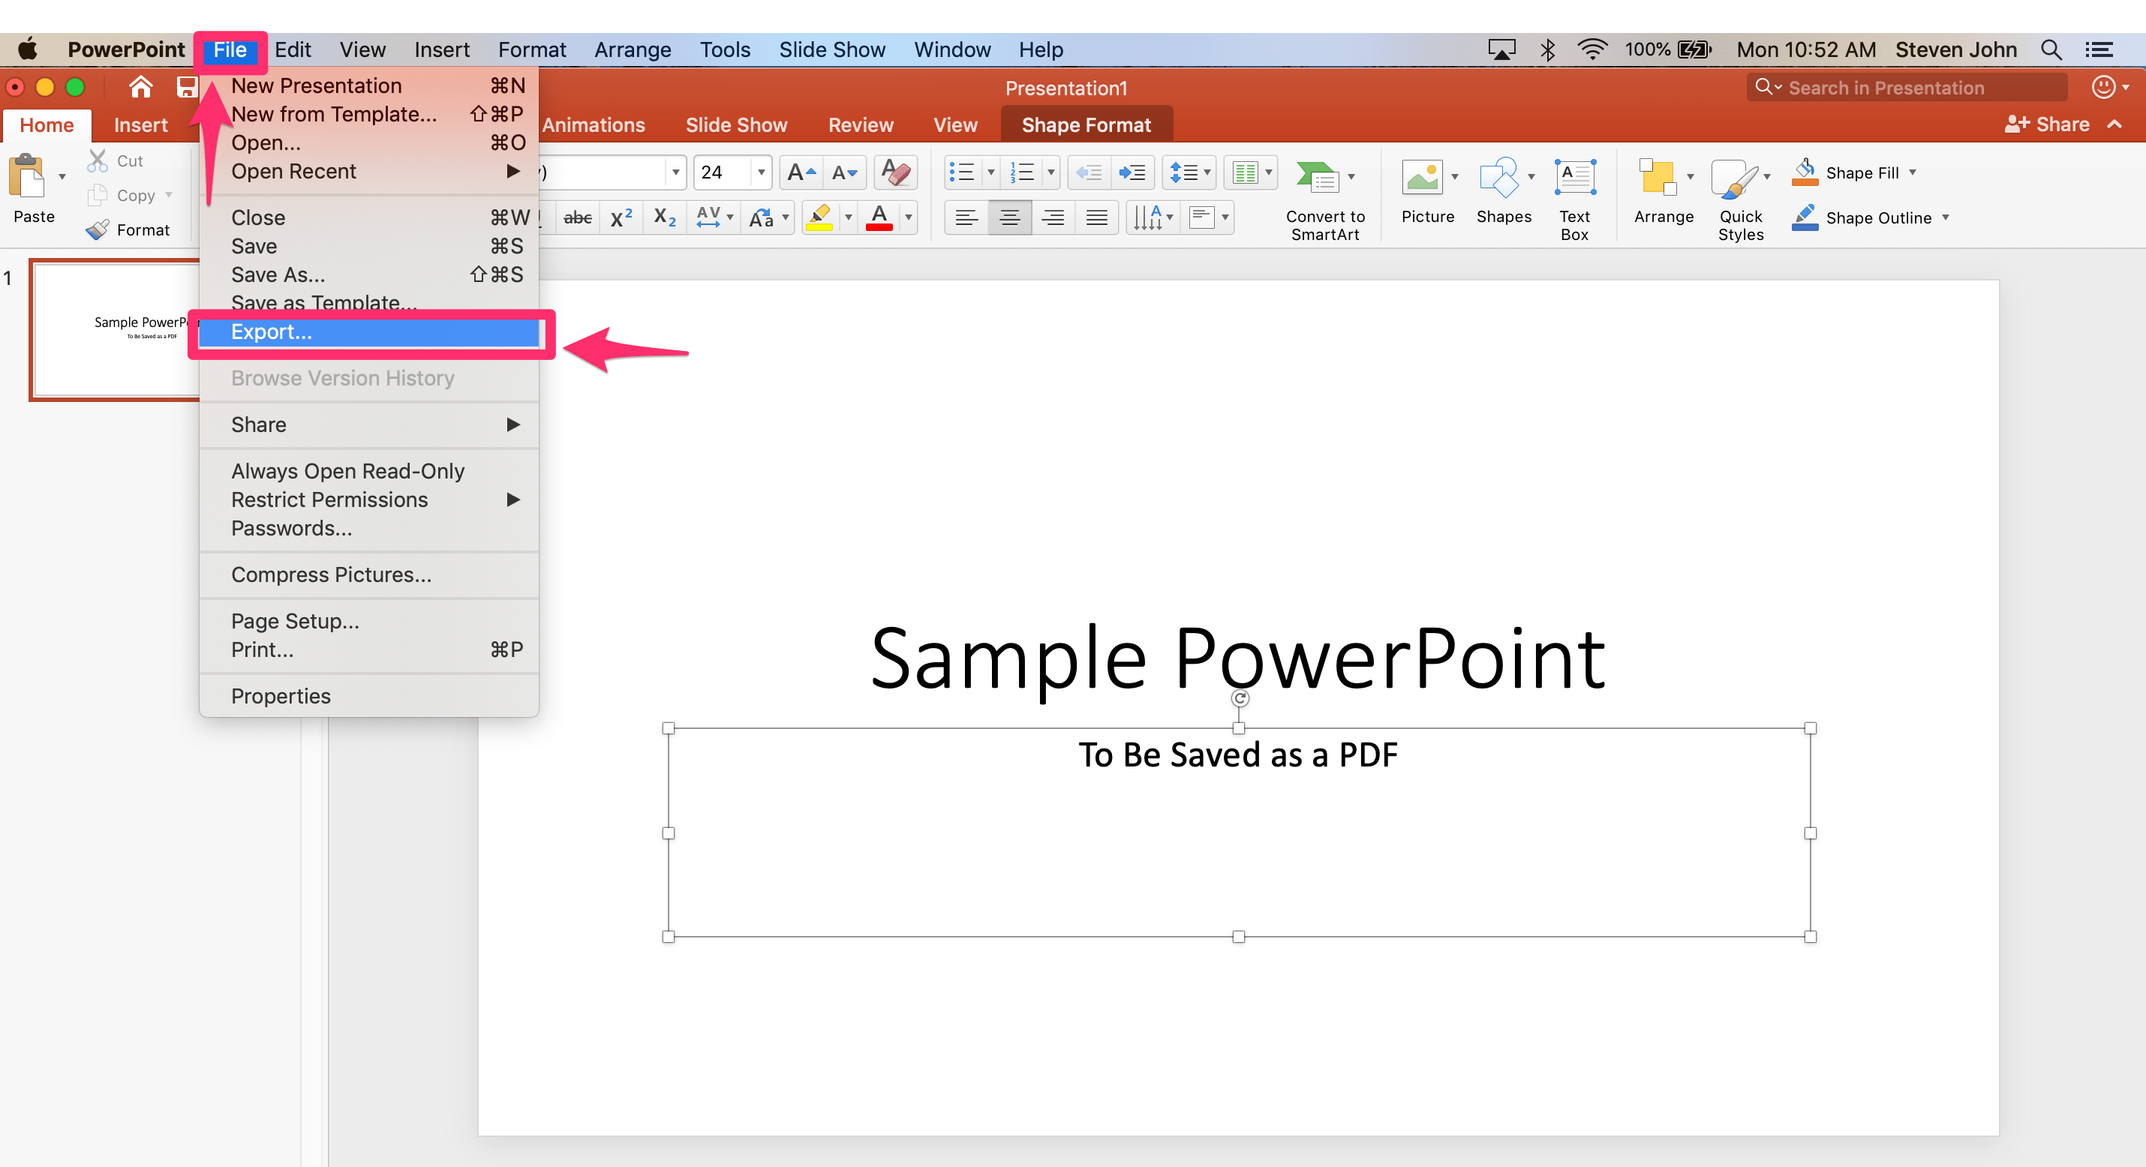Click the Cut scissors icon

98,160
